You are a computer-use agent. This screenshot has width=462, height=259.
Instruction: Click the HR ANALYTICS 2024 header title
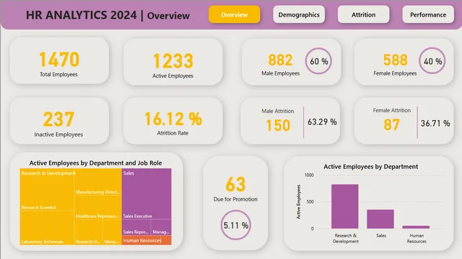click(82, 15)
